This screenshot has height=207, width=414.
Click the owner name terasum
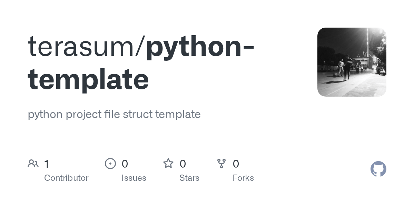click(81, 47)
